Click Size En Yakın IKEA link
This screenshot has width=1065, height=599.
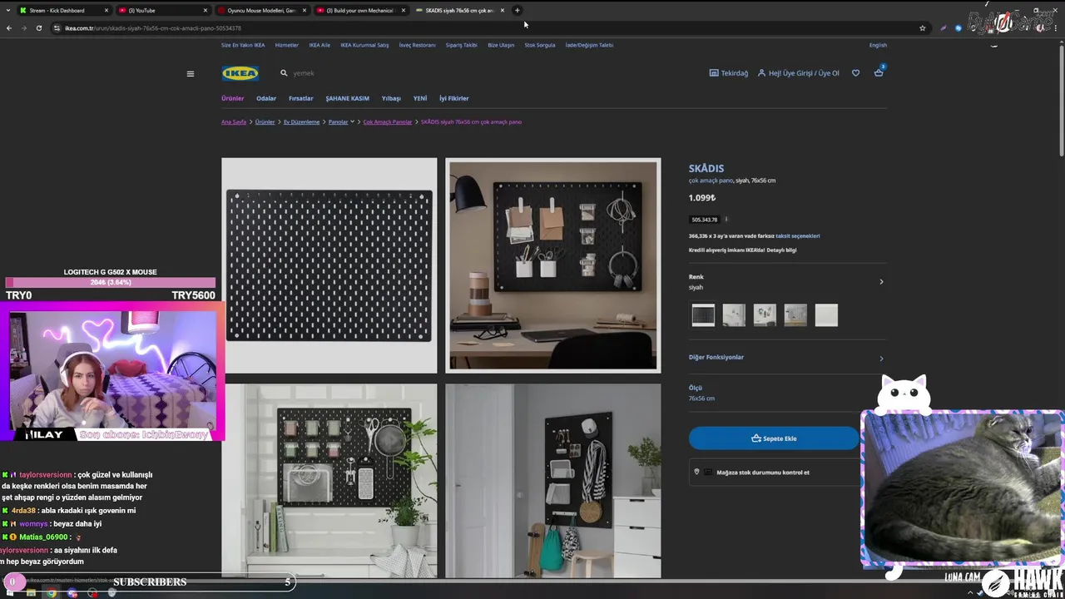click(x=243, y=45)
